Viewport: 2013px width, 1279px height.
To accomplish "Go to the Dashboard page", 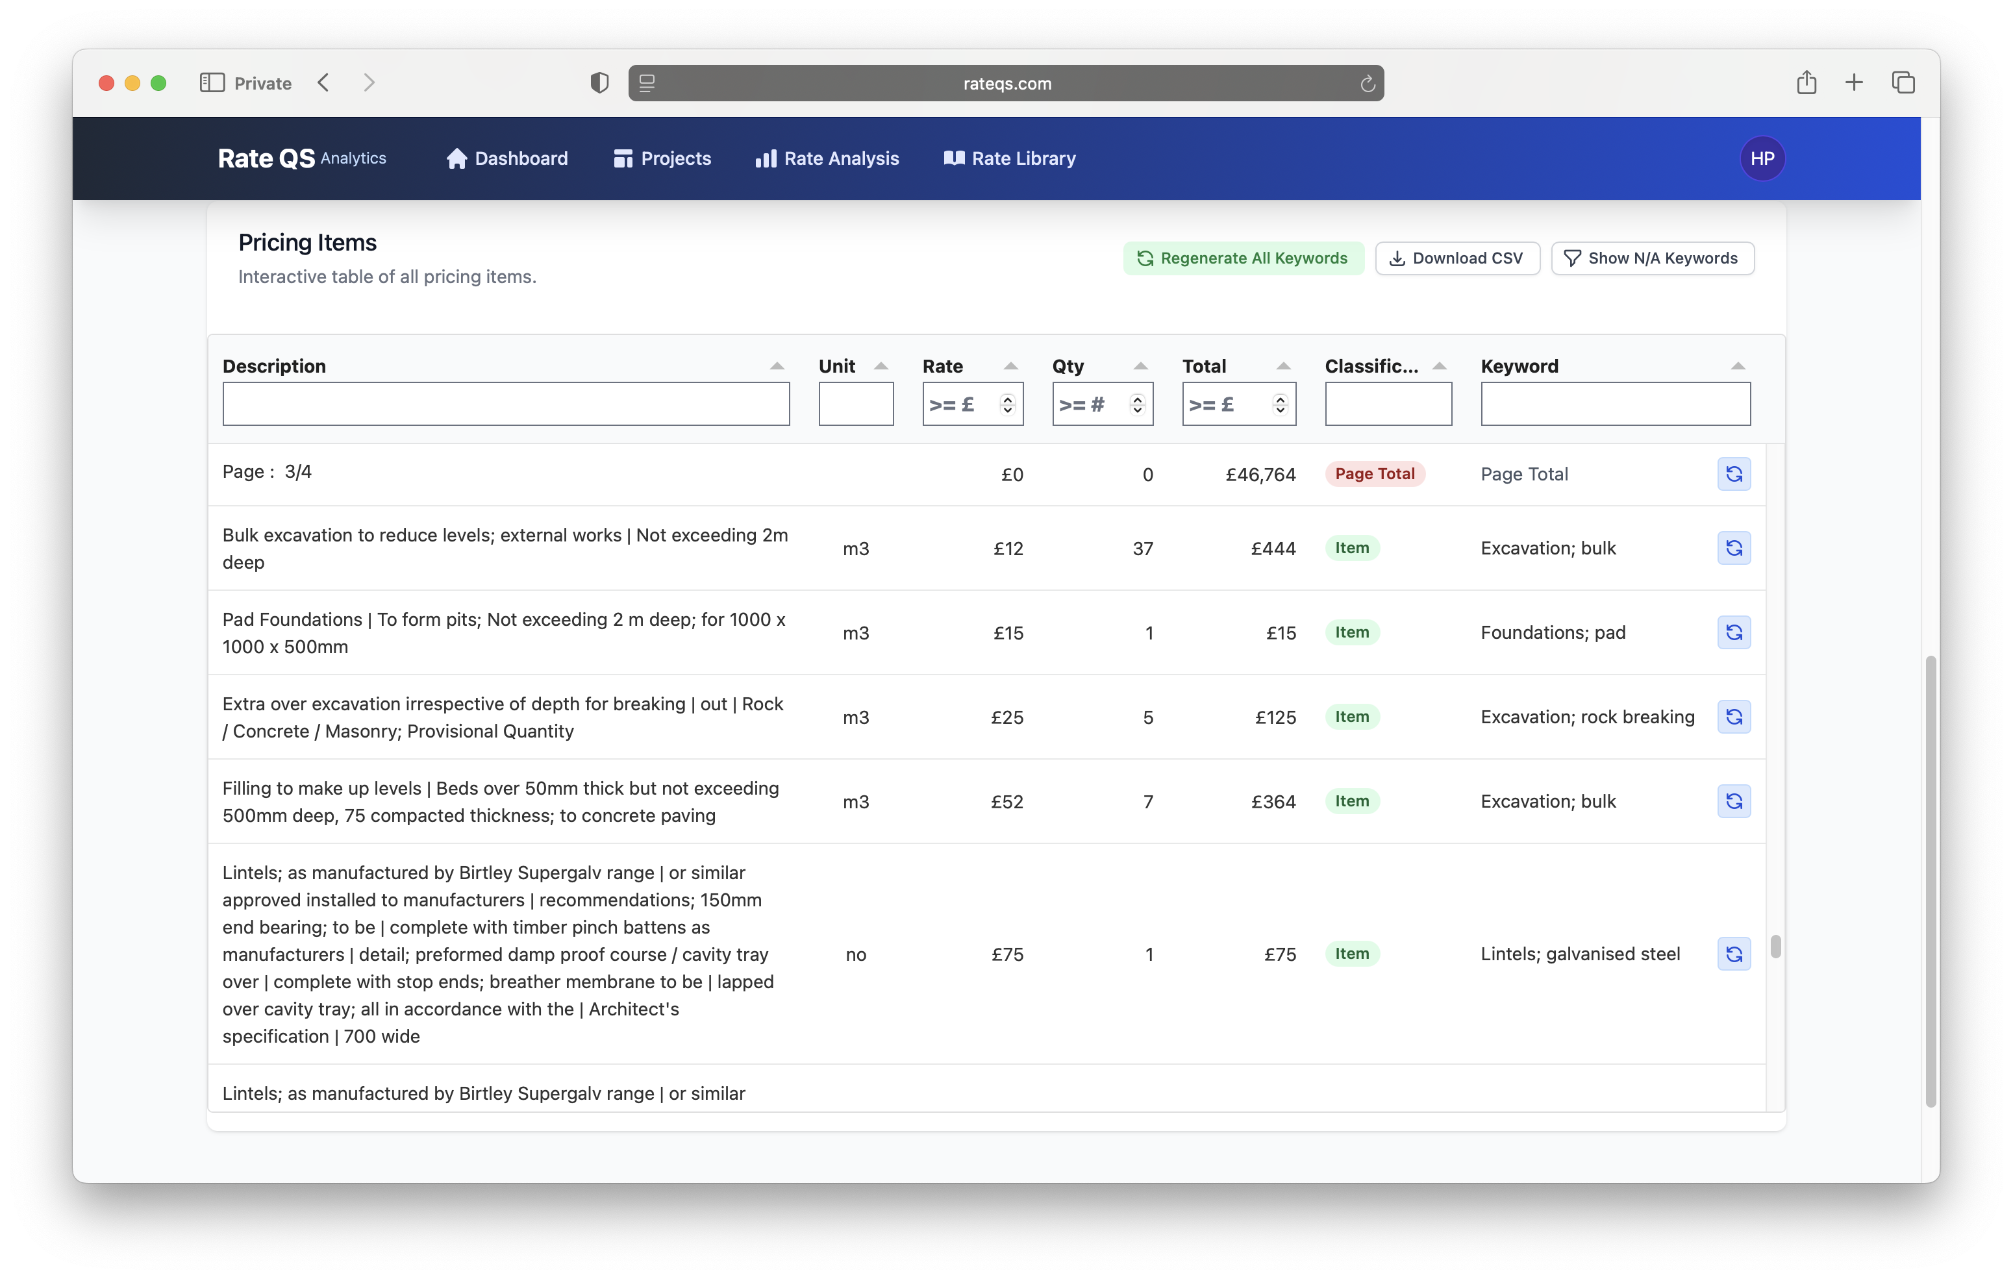I will tap(506, 159).
